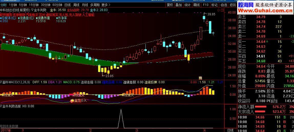
Task: Switch to the 周线 weekly tab
Action: [x=76, y=5]
